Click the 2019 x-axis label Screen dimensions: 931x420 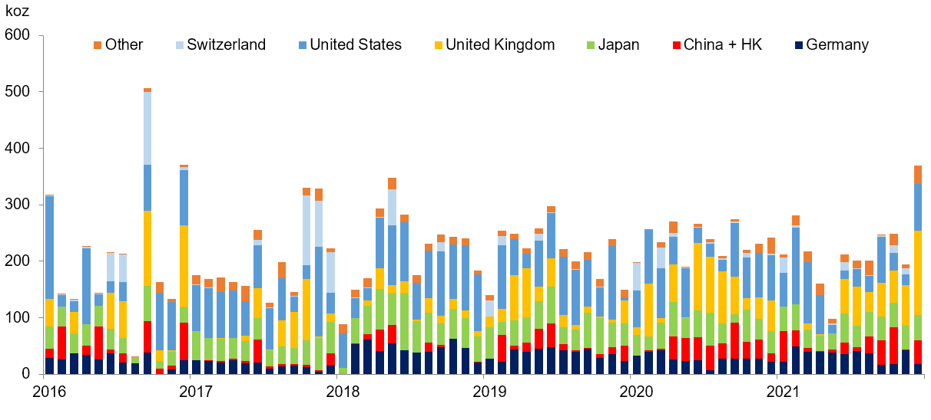click(x=488, y=392)
